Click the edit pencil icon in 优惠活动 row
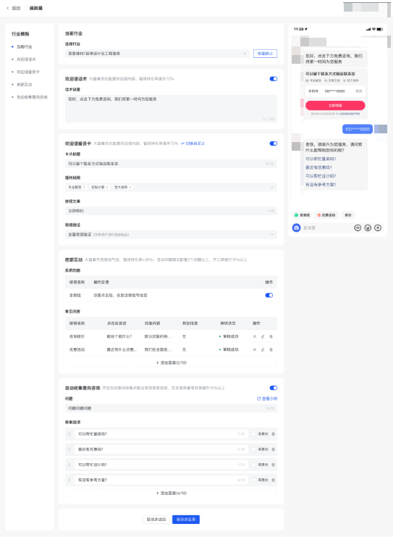This screenshot has width=393, height=537. [263, 350]
